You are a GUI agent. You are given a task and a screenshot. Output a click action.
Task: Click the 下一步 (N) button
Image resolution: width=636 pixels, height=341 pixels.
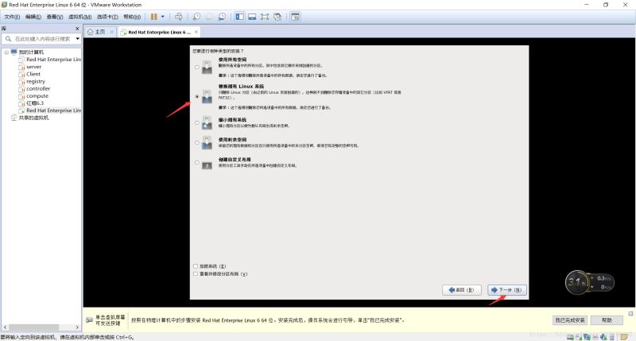pyautogui.click(x=506, y=290)
